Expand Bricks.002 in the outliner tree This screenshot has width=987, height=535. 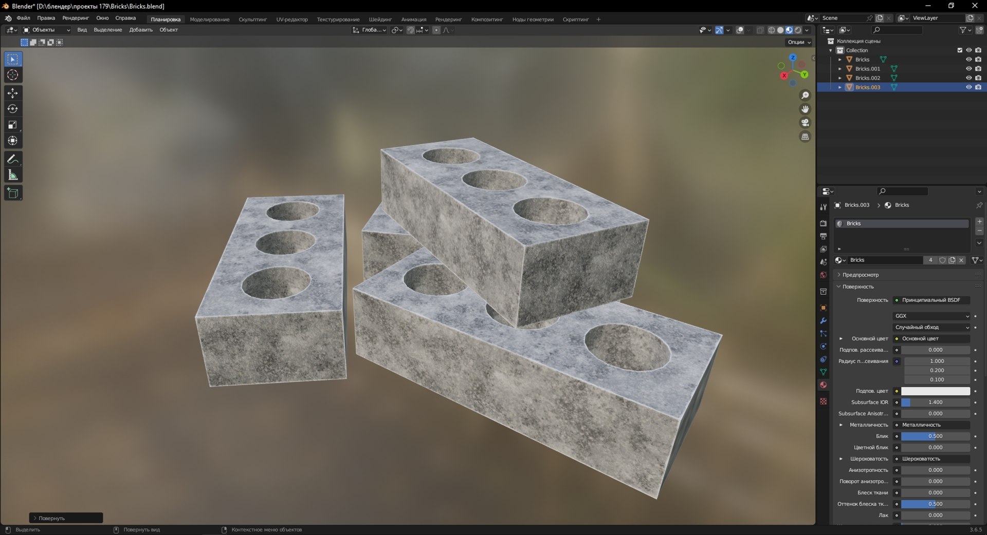pyautogui.click(x=840, y=78)
